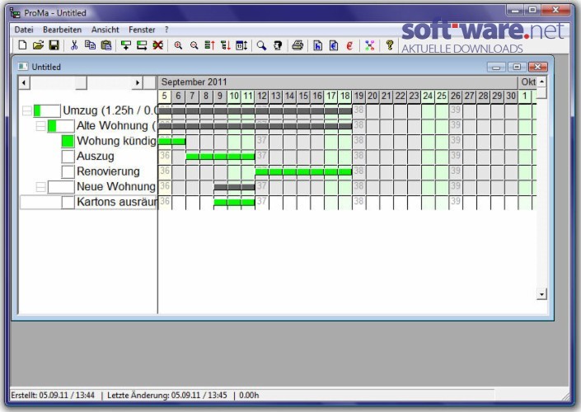Click day 12 column header
Screen dimensions: 581x412
coord(262,96)
